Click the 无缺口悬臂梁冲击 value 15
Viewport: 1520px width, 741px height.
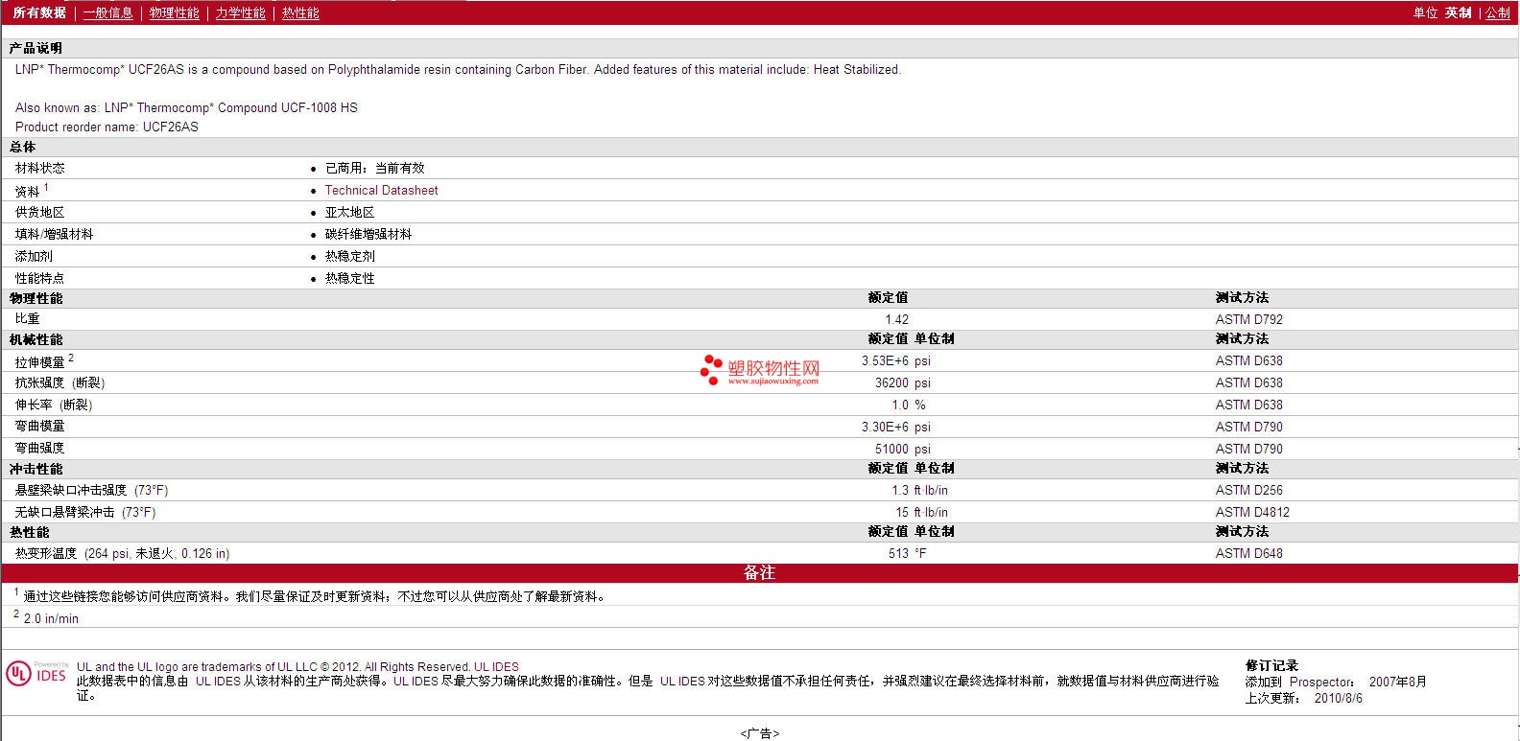coord(901,512)
